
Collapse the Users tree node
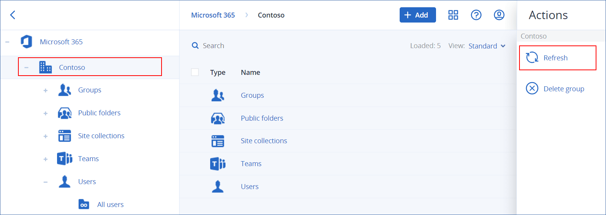click(x=46, y=182)
